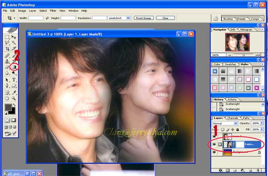Open the Select menu
This screenshot has width=268, height=176.
[x=43, y=11]
